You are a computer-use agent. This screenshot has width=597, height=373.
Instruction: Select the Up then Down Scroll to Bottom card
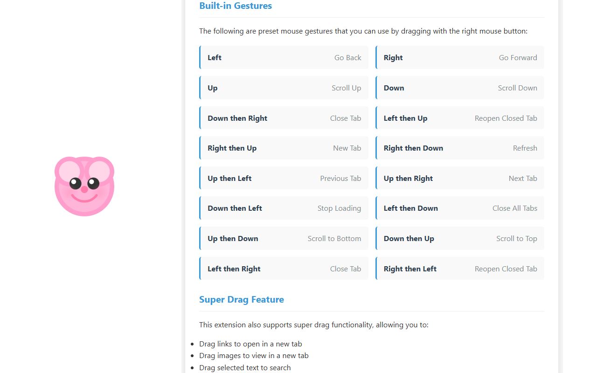click(284, 238)
